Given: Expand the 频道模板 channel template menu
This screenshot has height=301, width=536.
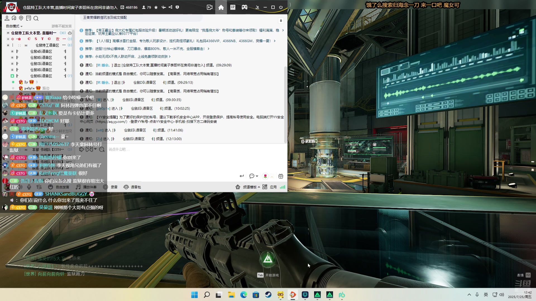Looking at the screenshot, I should click(x=248, y=187).
